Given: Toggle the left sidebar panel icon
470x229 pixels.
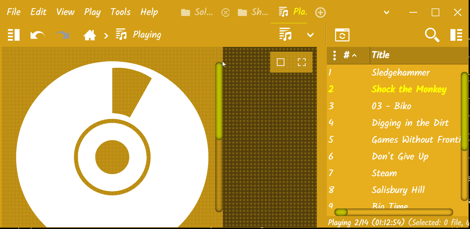Looking at the screenshot, I should pos(14,35).
